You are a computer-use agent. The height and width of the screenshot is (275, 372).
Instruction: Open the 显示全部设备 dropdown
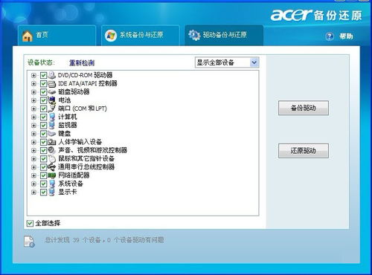pyautogui.click(x=227, y=62)
